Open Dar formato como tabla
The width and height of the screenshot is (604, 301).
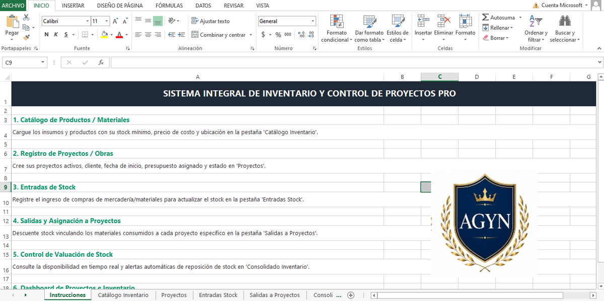(x=369, y=29)
